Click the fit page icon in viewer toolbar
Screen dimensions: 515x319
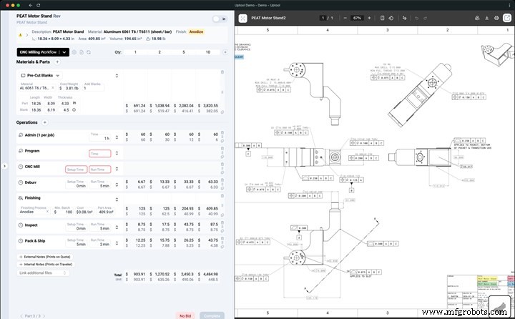(382, 18)
